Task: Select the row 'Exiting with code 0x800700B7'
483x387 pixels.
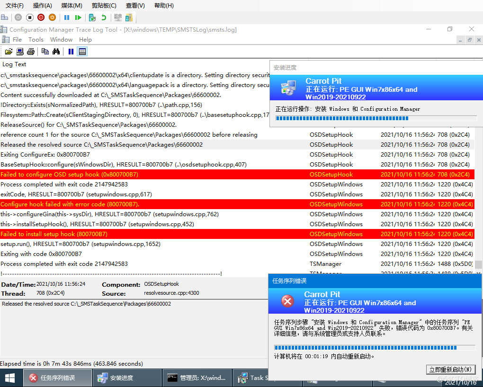Action: pos(237,254)
